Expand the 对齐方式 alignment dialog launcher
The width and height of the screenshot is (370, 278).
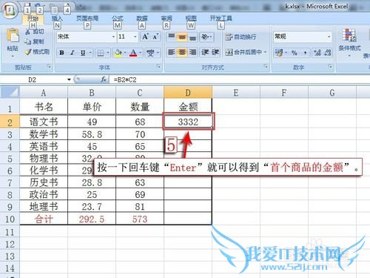coord(266,67)
